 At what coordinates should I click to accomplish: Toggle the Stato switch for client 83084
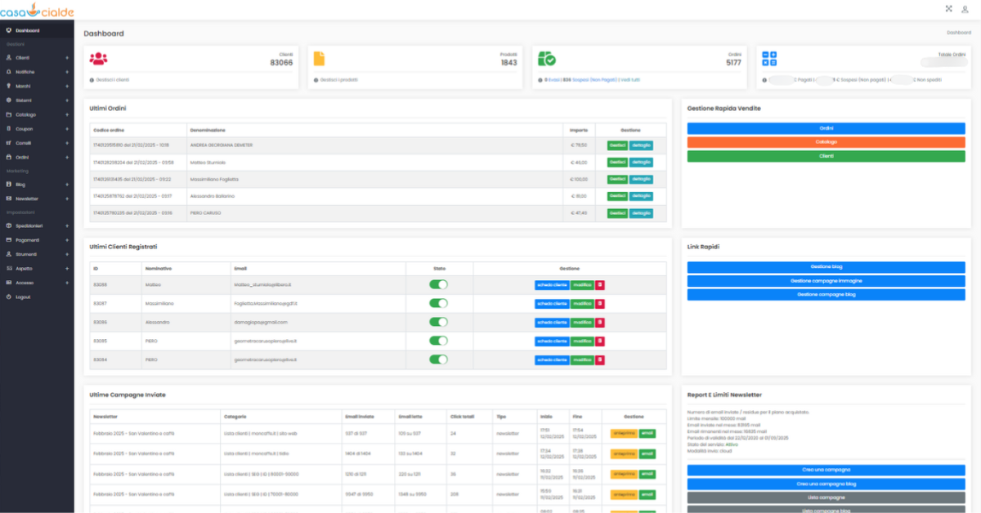point(439,359)
